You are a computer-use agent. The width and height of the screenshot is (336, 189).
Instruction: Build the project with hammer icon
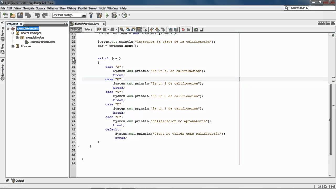pos(91,15)
